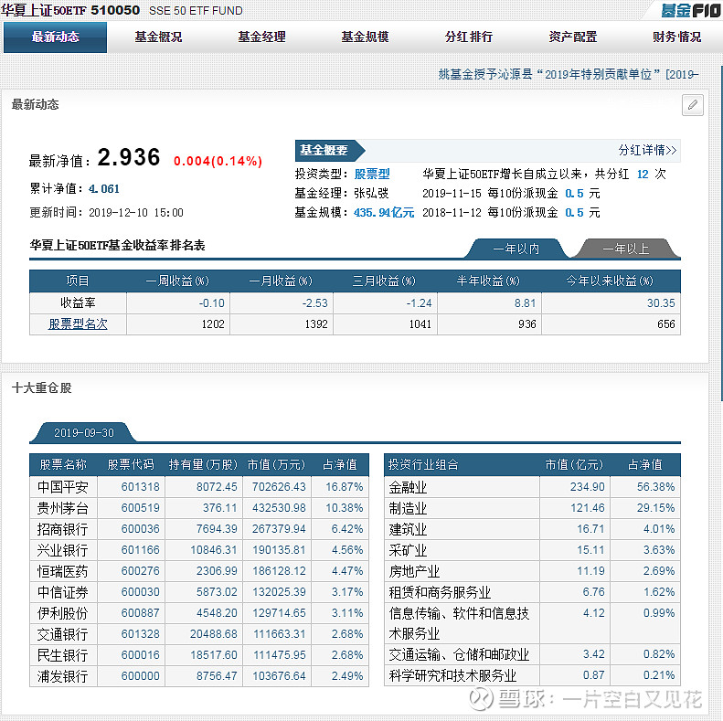The height and width of the screenshot is (721, 723).
Task: Click fund size 435.94亿元
Action: coord(384,213)
